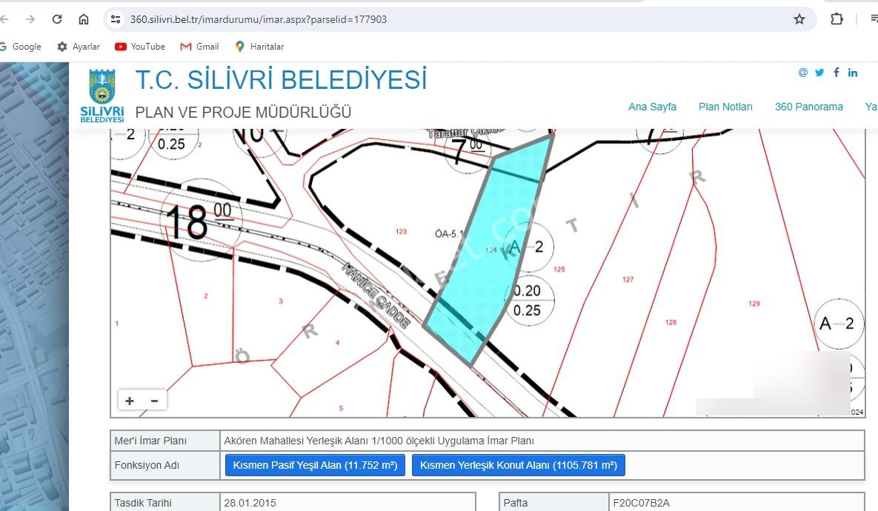Click the Mer'i İmar Planı label cell
Viewport: 878px width, 511px height.
click(x=165, y=441)
